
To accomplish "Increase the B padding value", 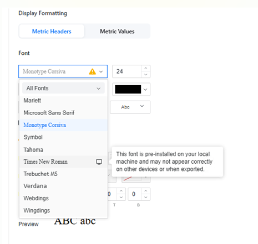I will pyautogui.click(x=146, y=191).
